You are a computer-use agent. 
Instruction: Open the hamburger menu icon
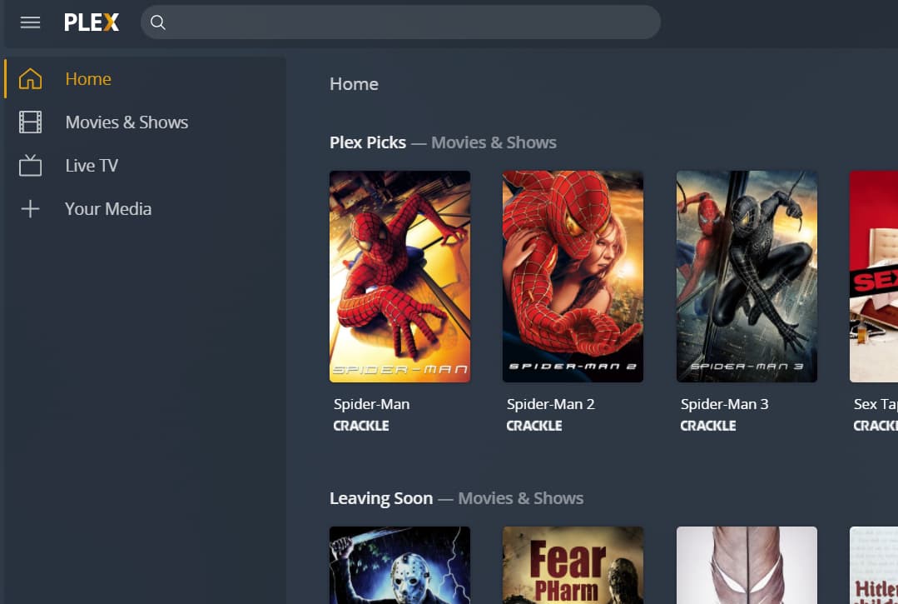[x=30, y=22]
